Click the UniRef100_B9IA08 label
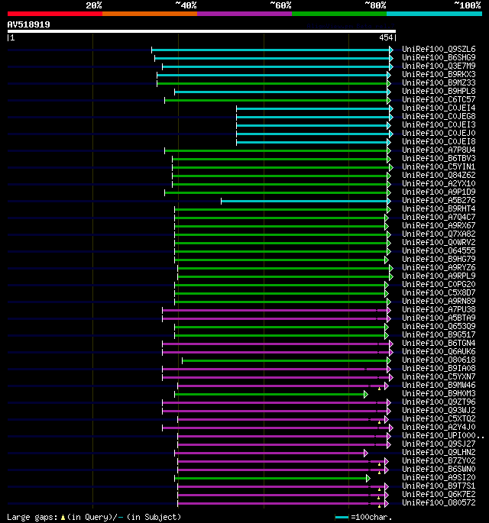 (439, 369)
